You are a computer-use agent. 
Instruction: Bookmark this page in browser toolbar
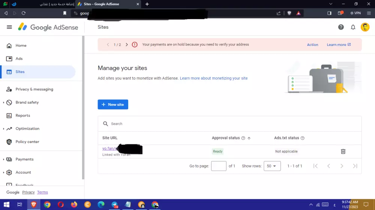click(x=64, y=13)
